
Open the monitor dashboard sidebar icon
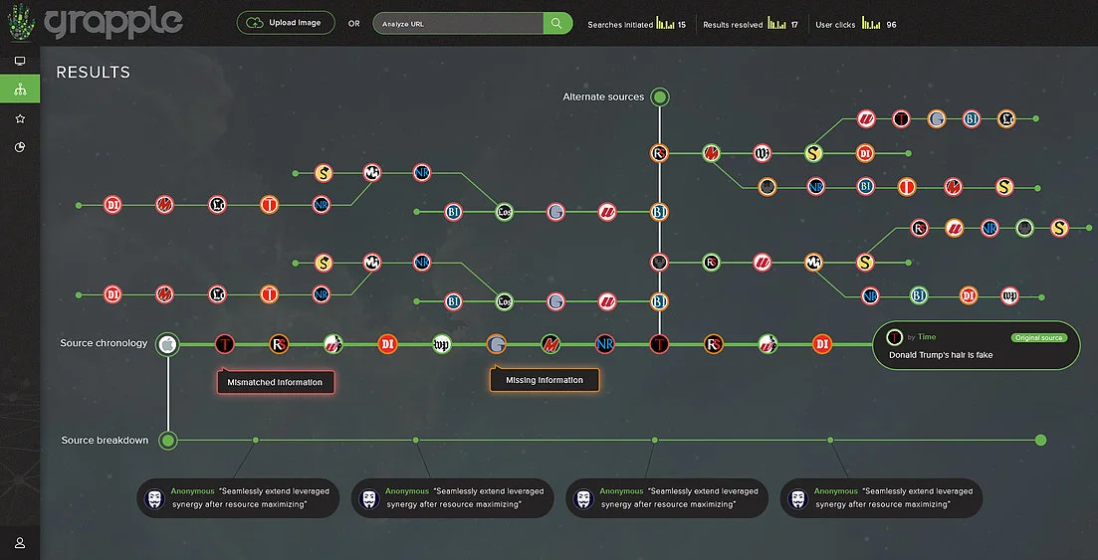[x=20, y=61]
